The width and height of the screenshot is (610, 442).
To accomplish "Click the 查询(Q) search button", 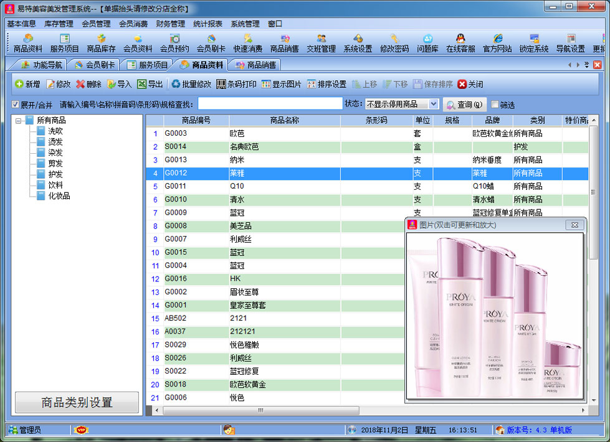I will (465, 105).
